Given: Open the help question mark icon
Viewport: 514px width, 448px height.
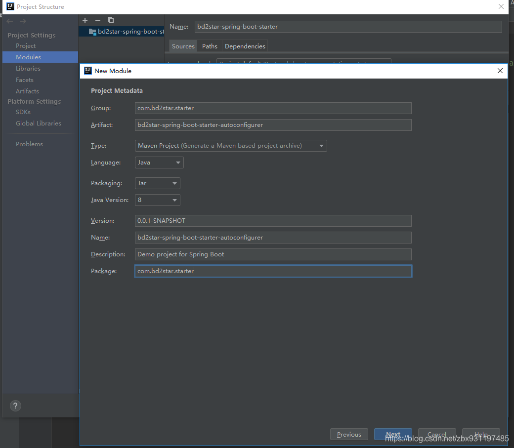Looking at the screenshot, I should pyautogui.click(x=15, y=406).
